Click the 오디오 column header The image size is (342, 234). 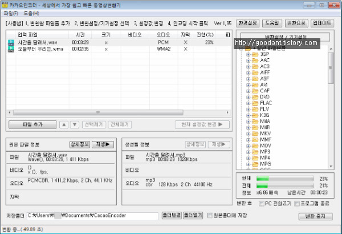[x=164, y=35]
